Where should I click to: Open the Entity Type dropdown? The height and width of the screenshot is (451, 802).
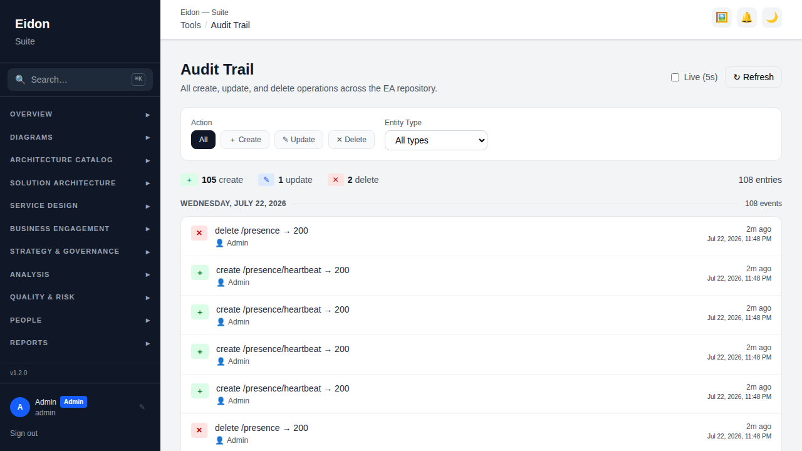(436, 140)
